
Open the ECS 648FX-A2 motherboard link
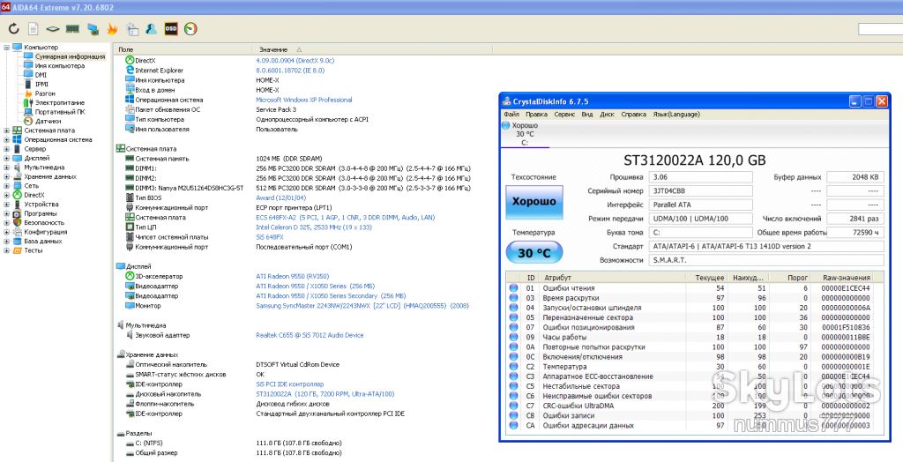coord(345,217)
